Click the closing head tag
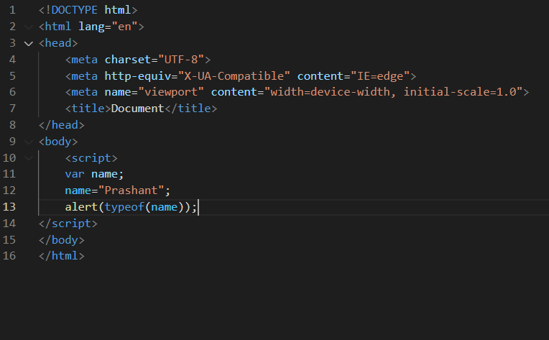The image size is (549, 340). click(x=62, y=125)
